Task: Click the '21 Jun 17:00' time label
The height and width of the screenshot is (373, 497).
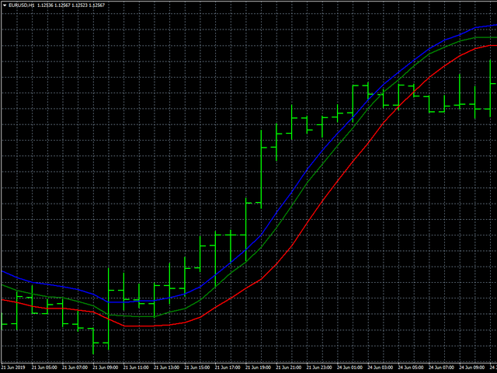Action: (230, 368)
